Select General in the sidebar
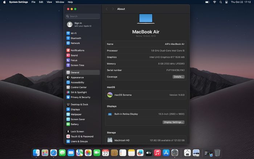Image resolution: width=254 pixels, height=159 pixels. coord(83,73)
